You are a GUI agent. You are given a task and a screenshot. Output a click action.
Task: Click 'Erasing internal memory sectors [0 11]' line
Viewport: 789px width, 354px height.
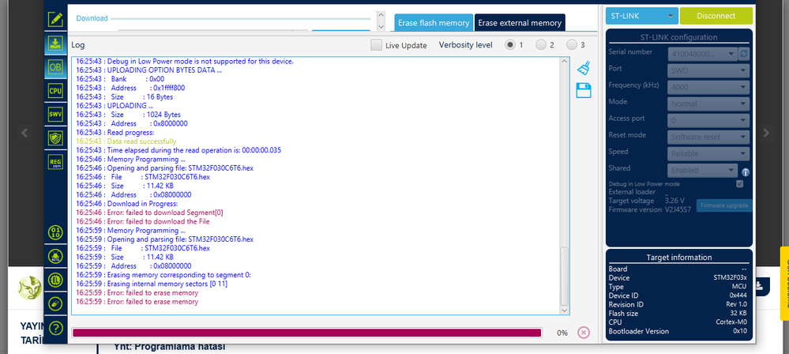coord(152,284)
